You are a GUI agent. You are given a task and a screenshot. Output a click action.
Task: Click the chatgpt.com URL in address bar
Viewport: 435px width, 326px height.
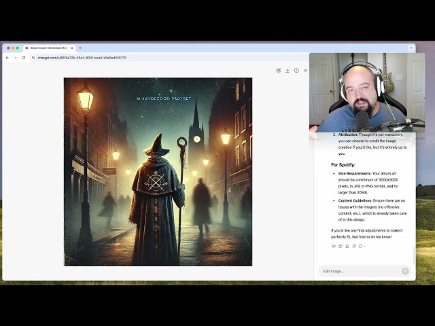coord(82,58)
